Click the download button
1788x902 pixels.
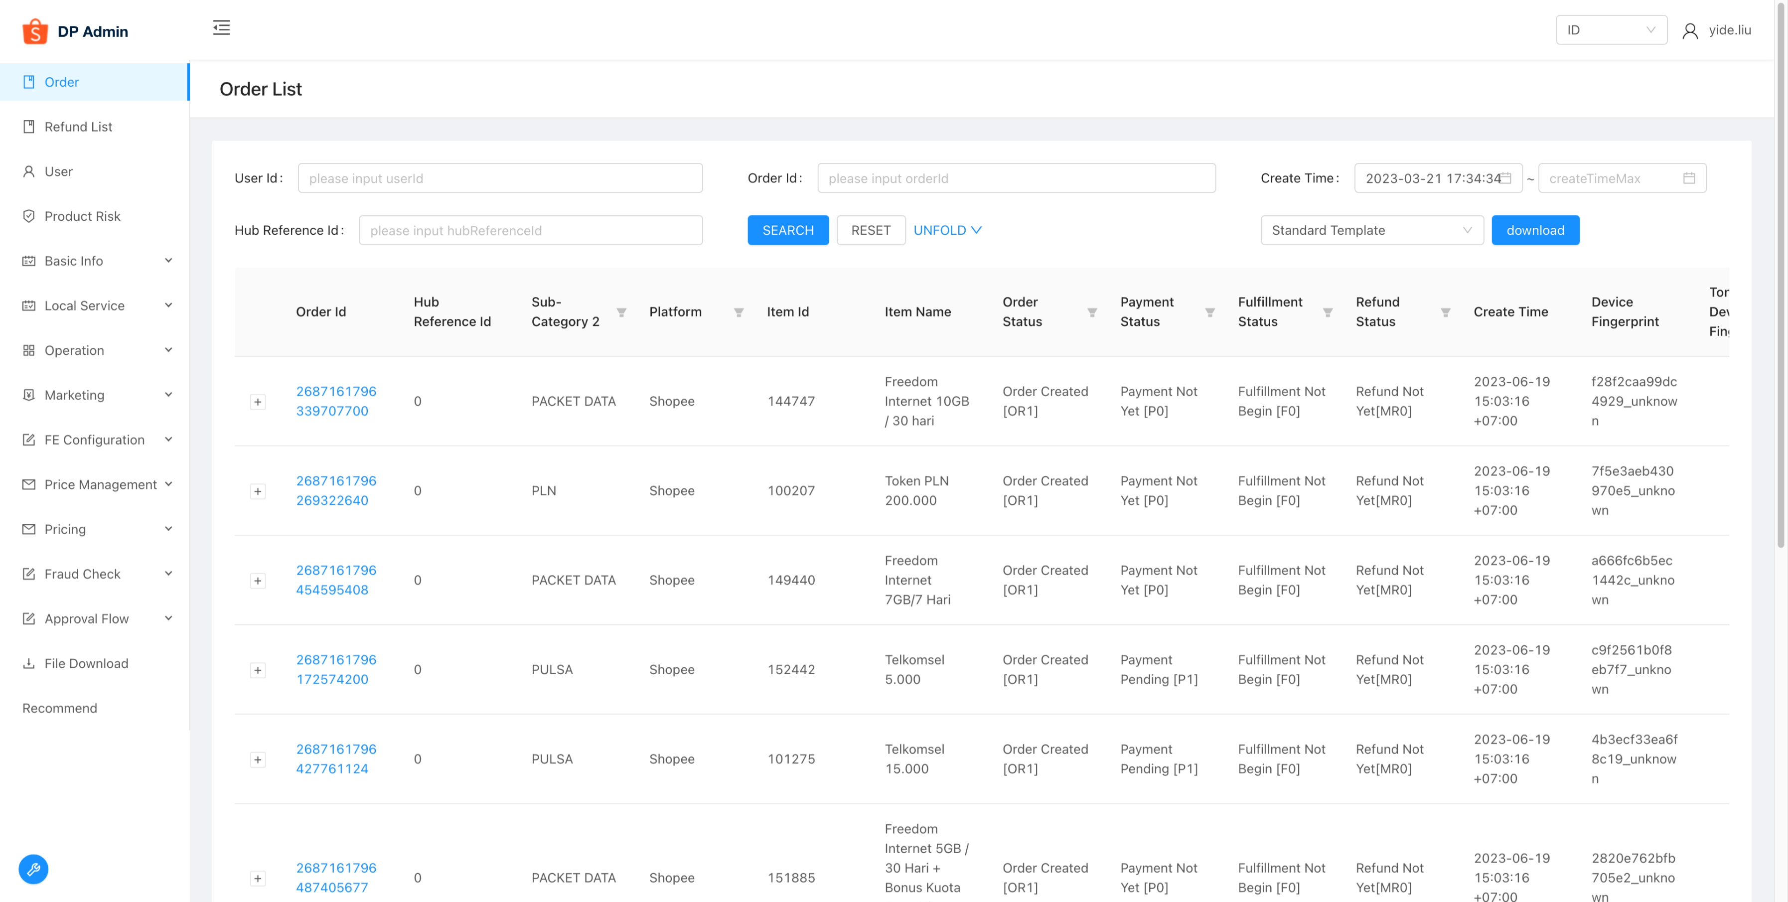pyautogui.click(x=1535, y=230)
